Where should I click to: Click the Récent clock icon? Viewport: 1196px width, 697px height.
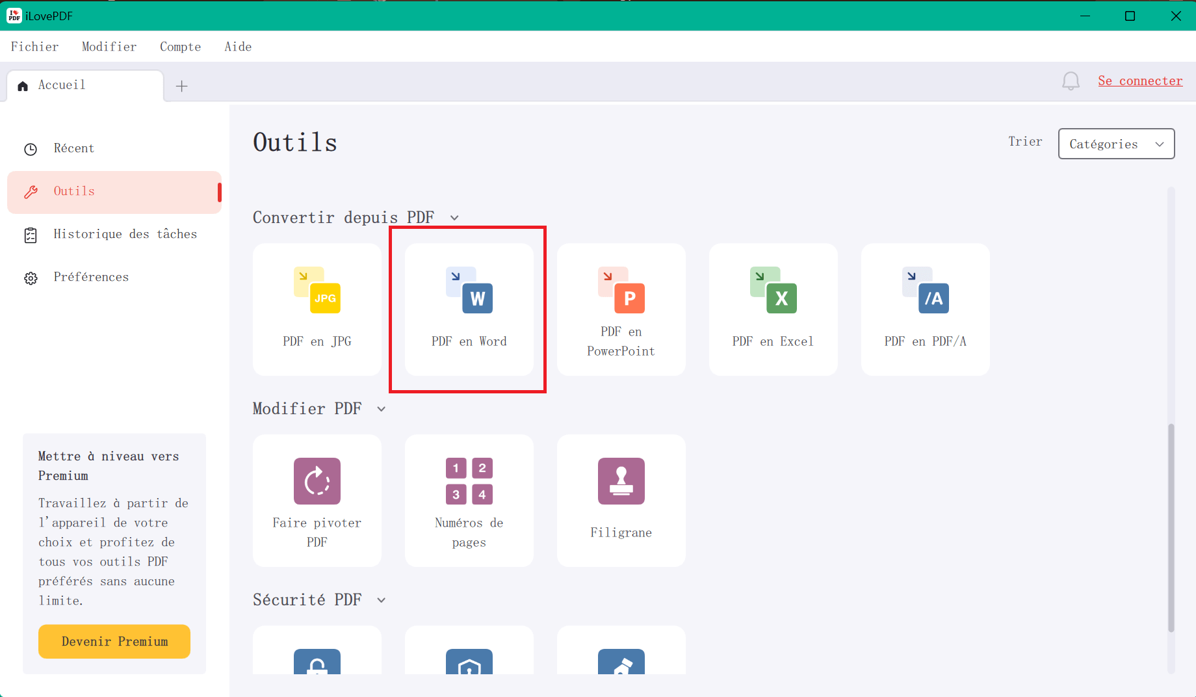31,149
